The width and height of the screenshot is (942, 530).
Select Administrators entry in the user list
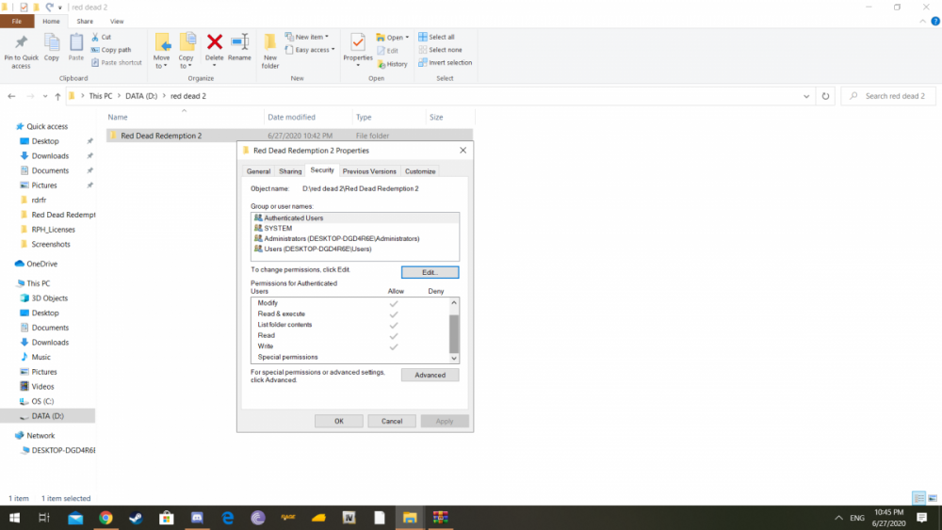click(341, 238)
